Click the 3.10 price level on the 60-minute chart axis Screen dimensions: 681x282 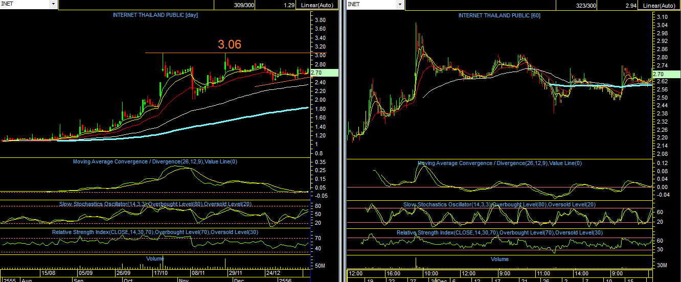pos(661,17)
